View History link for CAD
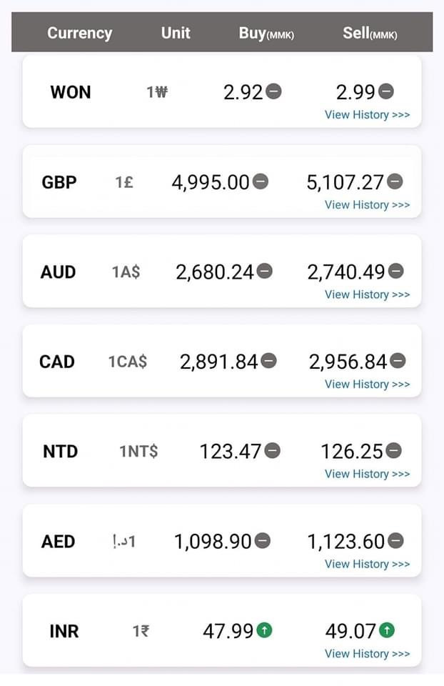Screen dimensions: 444x686 pyautogui.click(x=367, y=384)
